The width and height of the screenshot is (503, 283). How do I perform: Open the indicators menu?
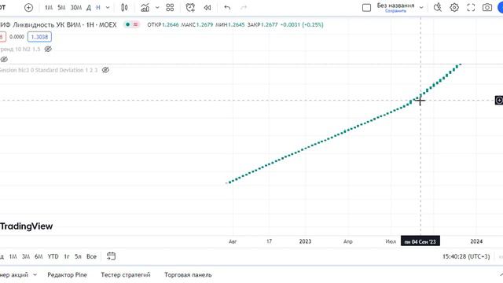[145, 7]
